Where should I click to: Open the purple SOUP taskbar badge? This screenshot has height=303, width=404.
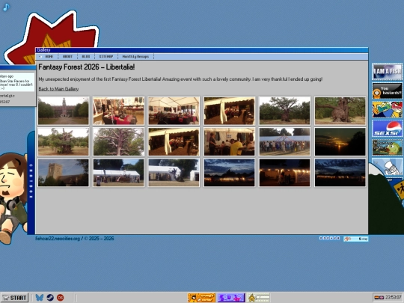[x=231, y=298]
